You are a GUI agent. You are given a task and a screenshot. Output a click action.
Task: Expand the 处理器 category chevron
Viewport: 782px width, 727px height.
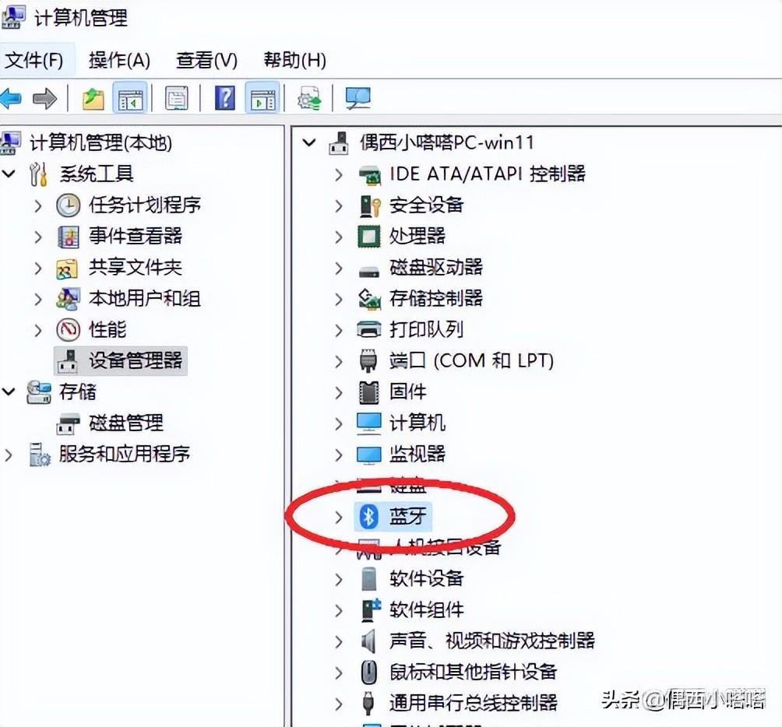click(339, 237)
